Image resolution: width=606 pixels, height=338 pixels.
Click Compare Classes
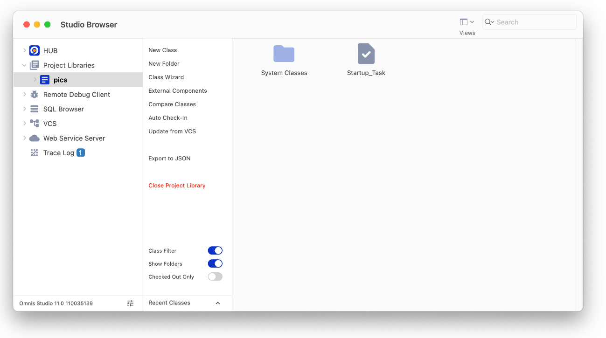click(x=172, y=104)
